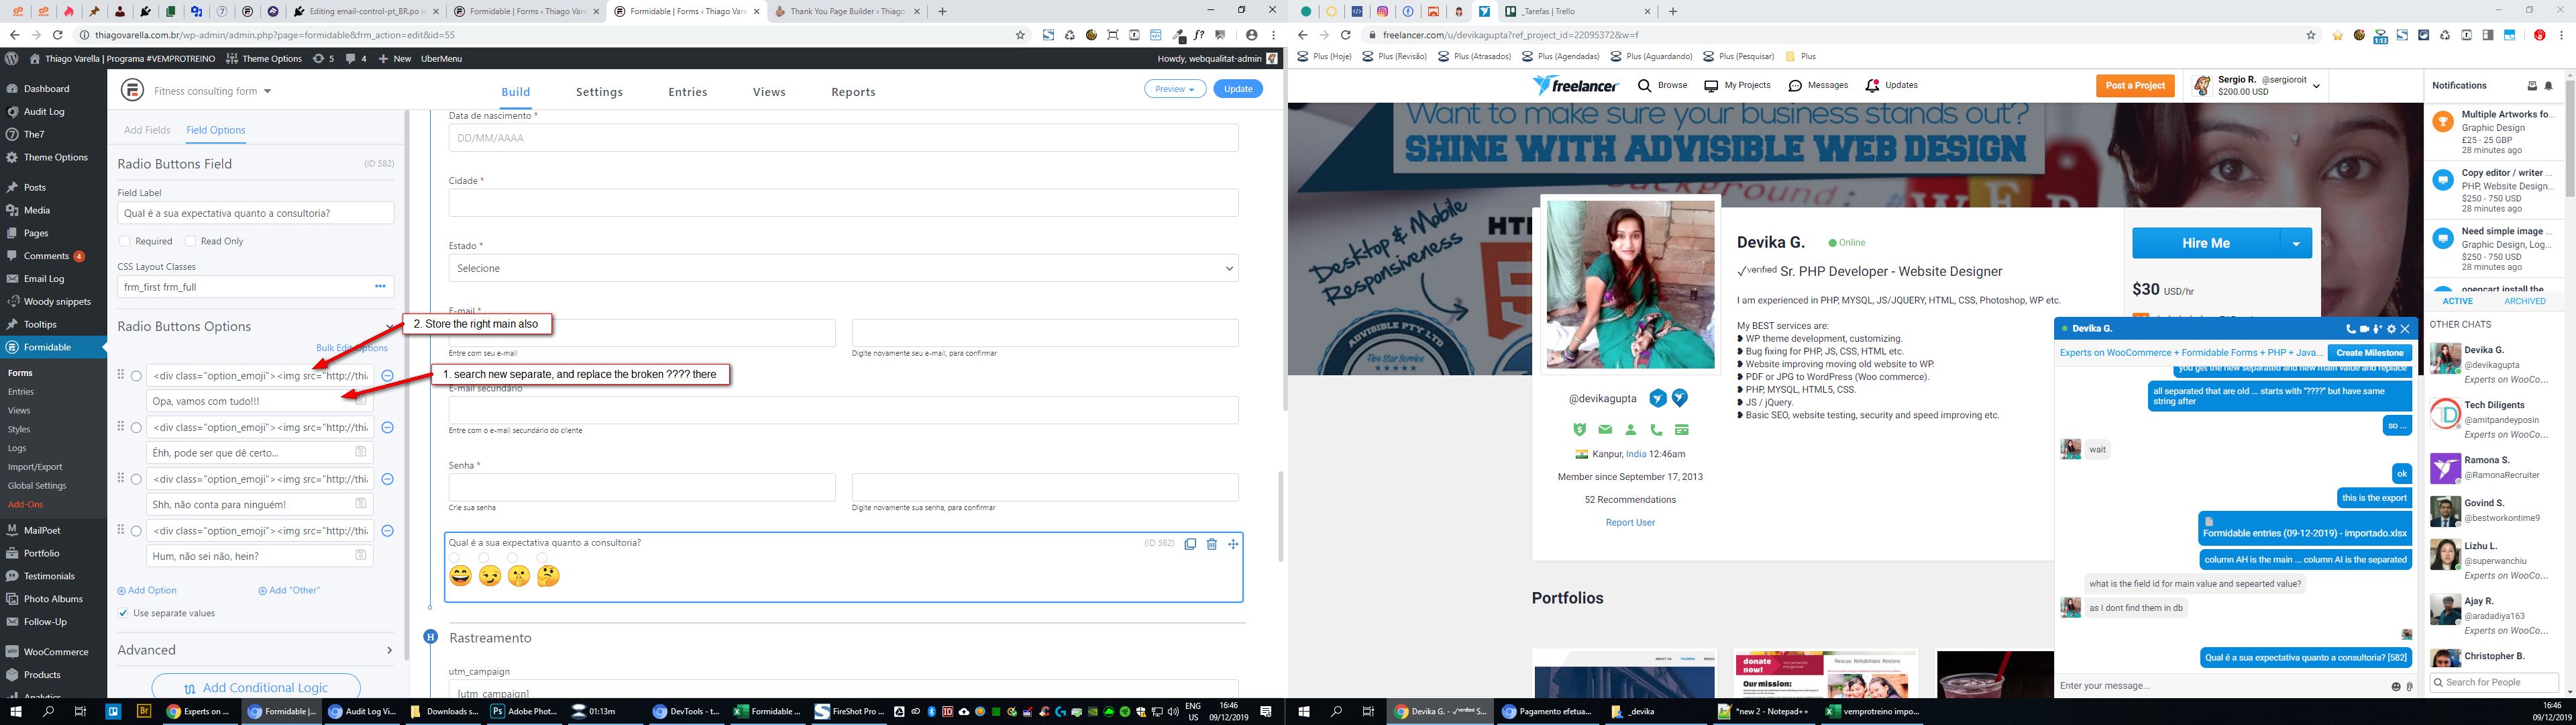Screen dimensions: 2576x725
Task: Click the Create Milestone button
Action: (x=2369, y=352)
